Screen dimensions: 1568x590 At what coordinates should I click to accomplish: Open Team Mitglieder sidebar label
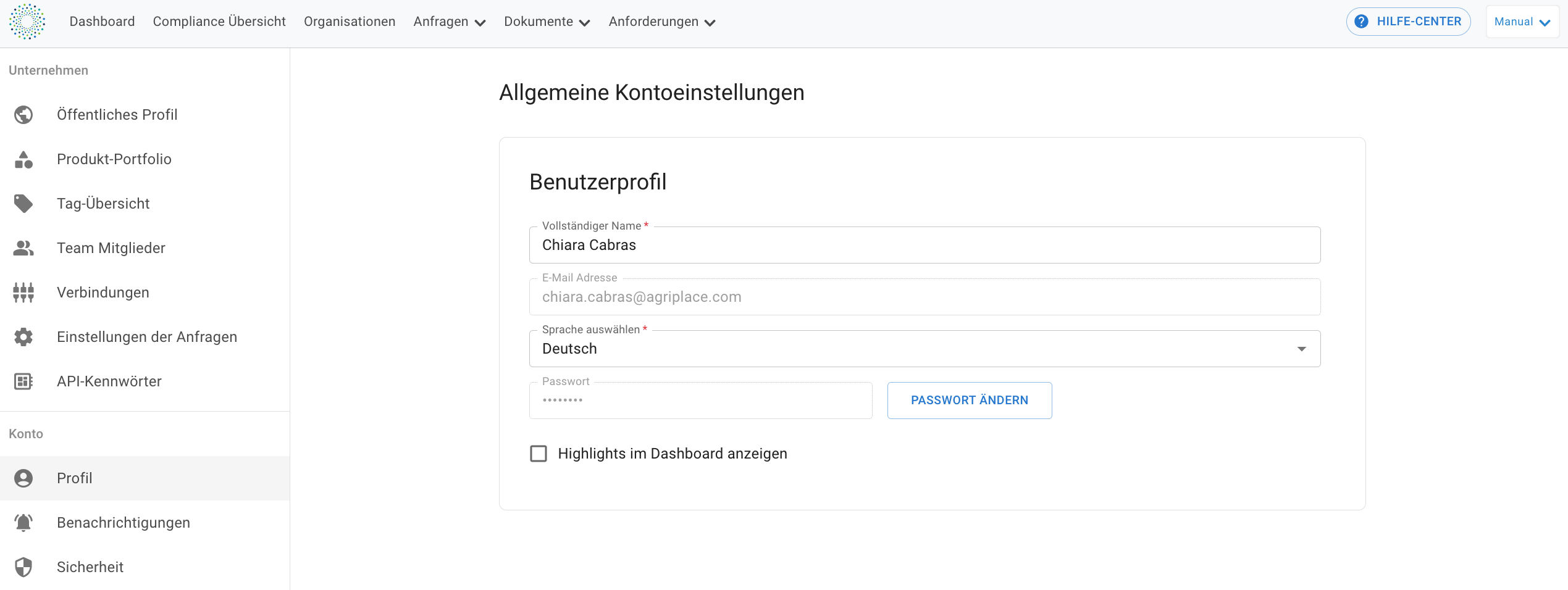[111, 248]
